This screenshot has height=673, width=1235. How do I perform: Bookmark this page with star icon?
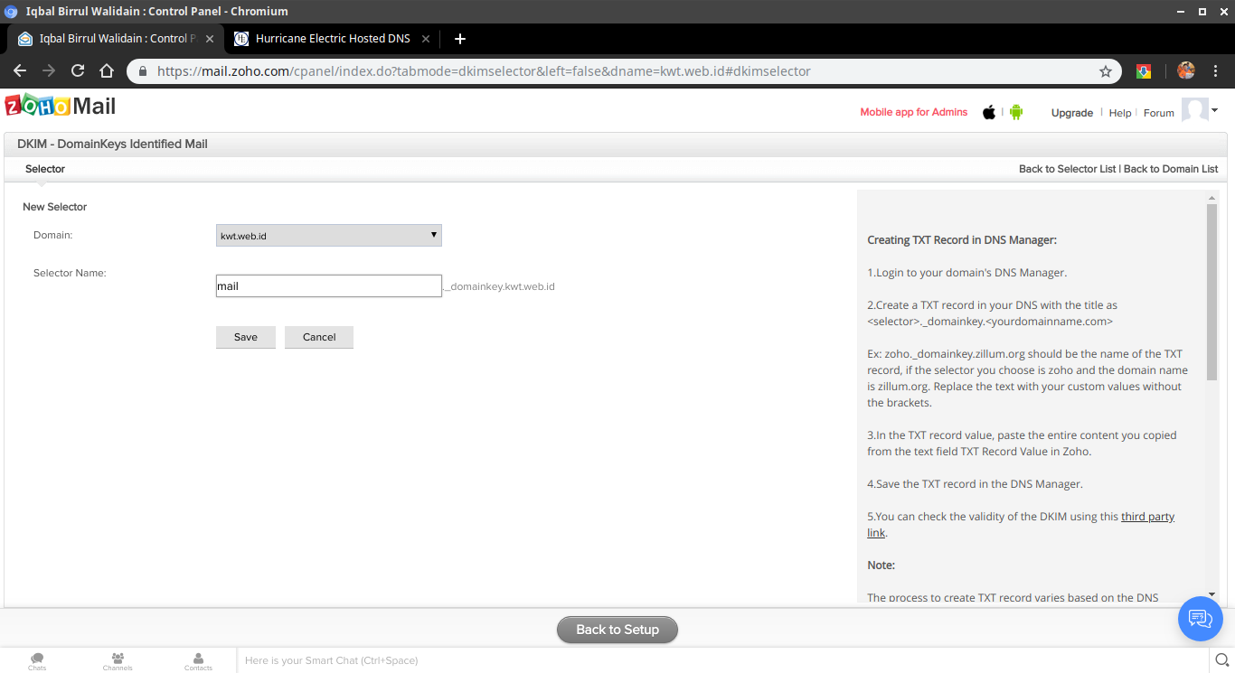[x=1105, y=71]
